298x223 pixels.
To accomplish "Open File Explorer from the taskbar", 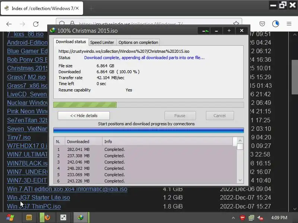I will [x=29, y=217].
